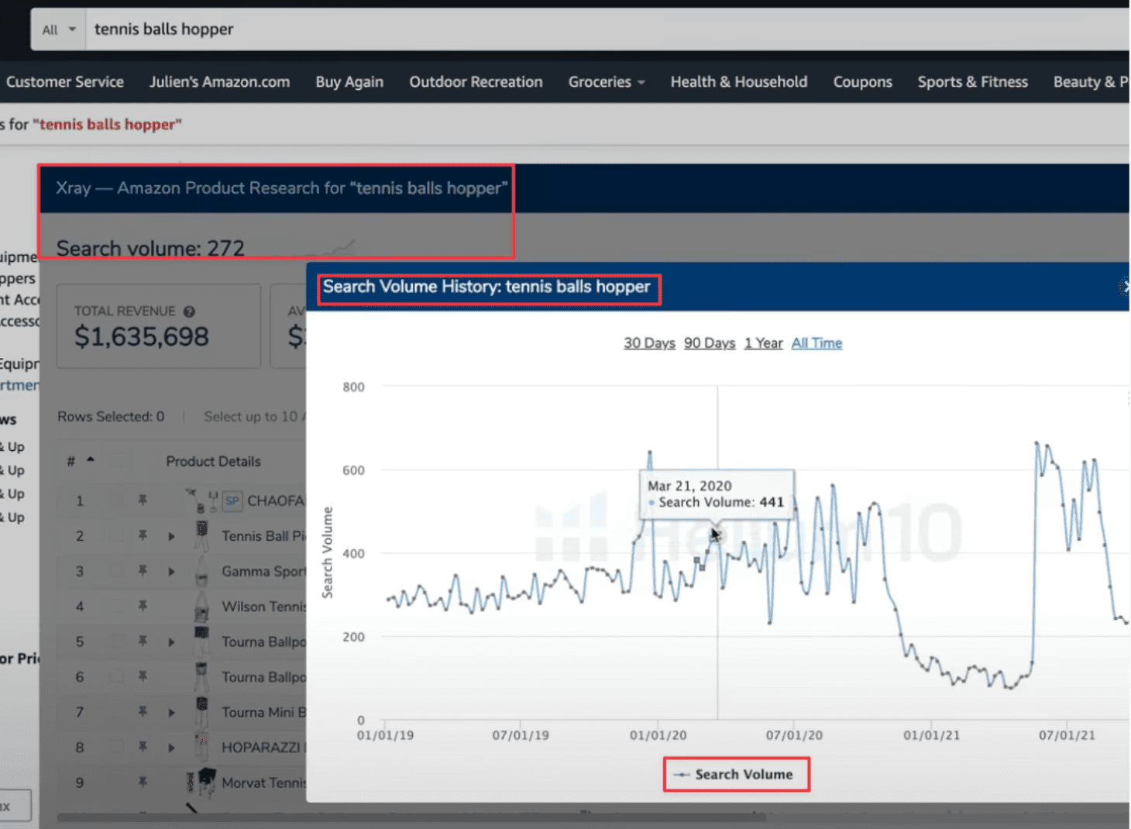Viewport: 1131px width, 829px height.
Task: Pin row 9 Morvat Tennis product
Action: point(143,783)
